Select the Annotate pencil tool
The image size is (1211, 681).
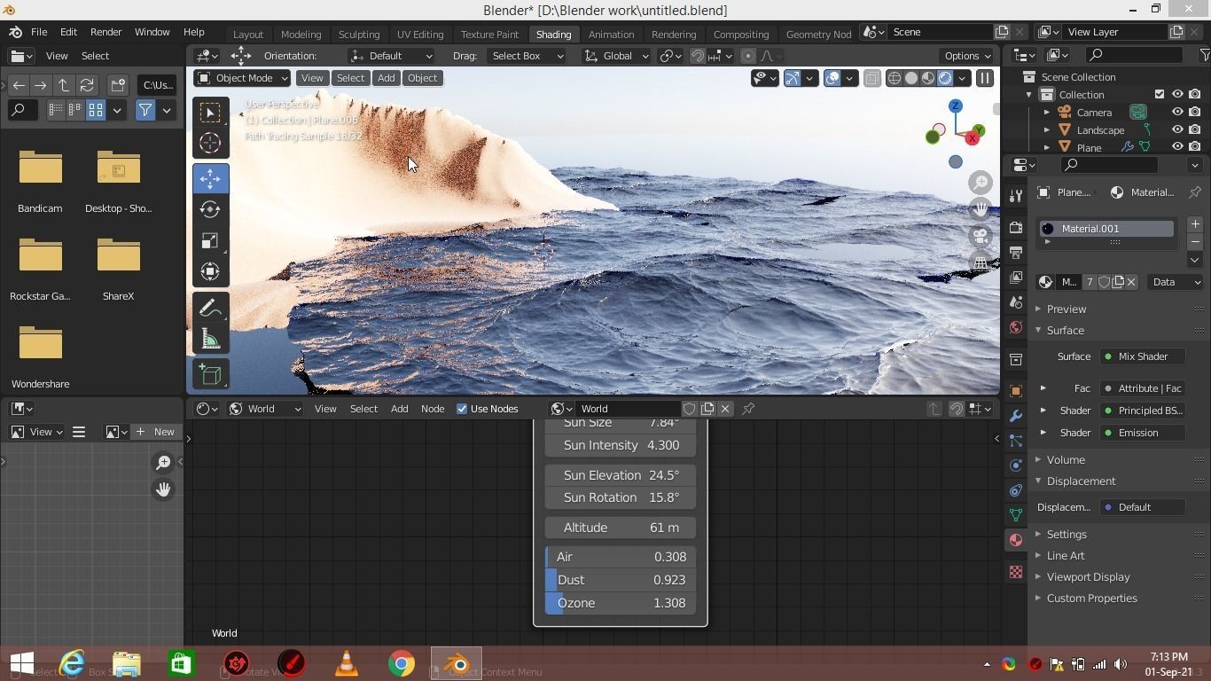(x=210, y=308)
